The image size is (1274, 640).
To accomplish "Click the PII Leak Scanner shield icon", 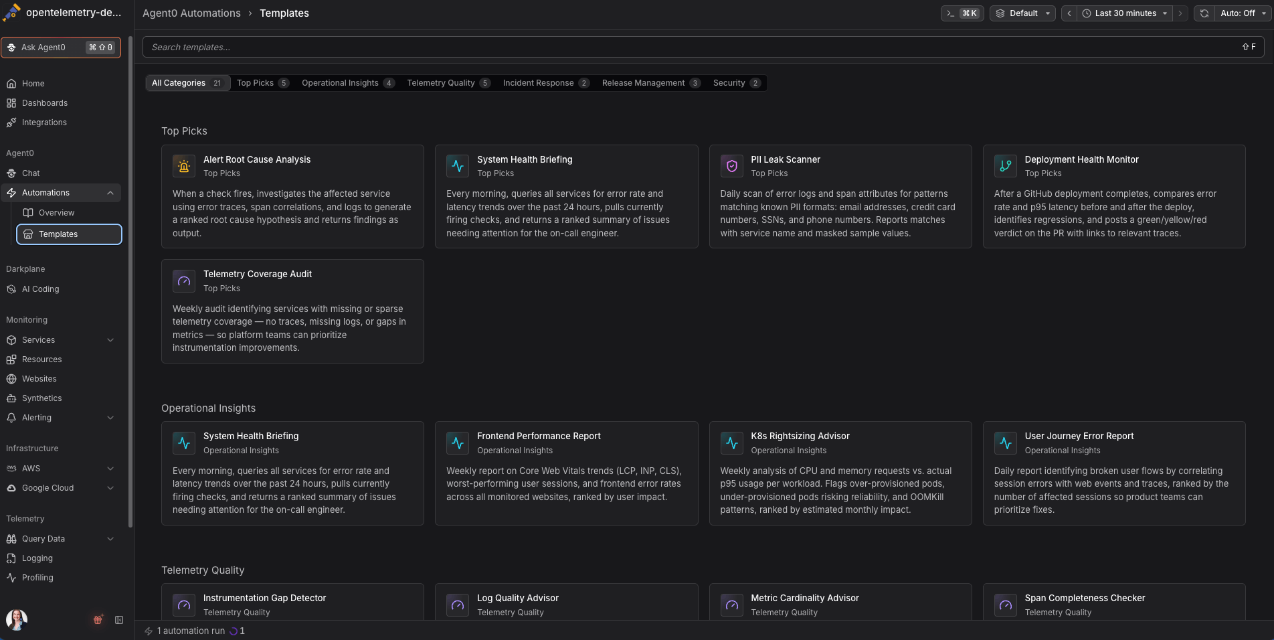I will point(731,166).
